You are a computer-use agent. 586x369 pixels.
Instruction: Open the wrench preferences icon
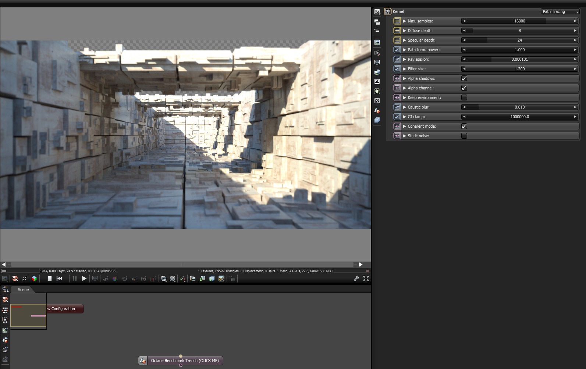356,278
